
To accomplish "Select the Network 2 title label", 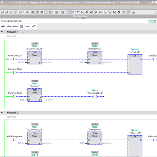I will pos(13,113).
